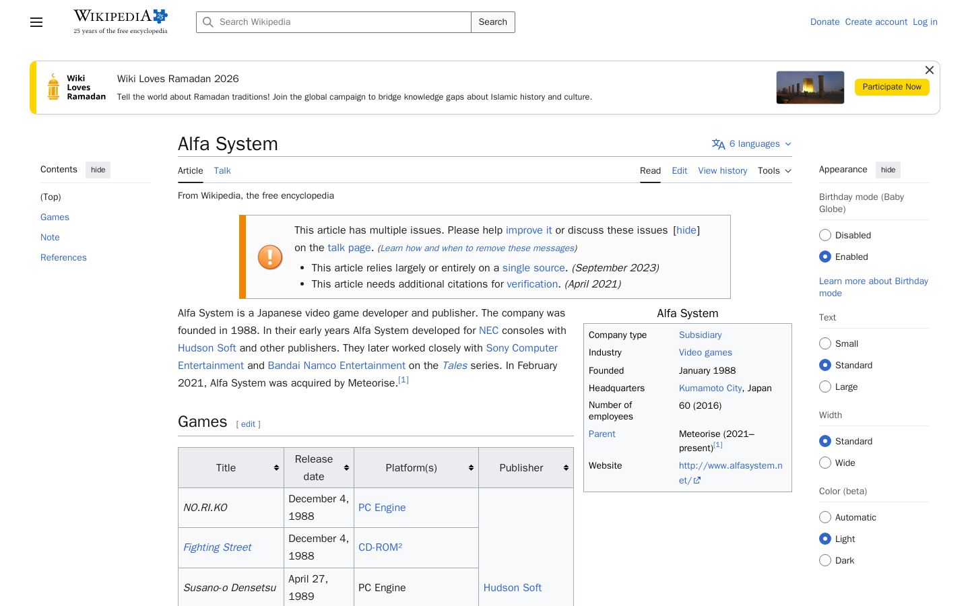Open the main menu hamburger icon
Screen dimensions: 970x606
tap(36, 22)
